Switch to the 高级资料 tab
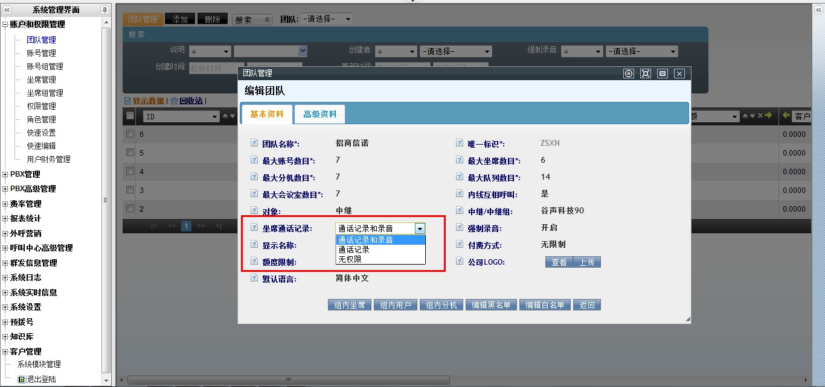Screen dimensions: 825x387 click(319, 114)
